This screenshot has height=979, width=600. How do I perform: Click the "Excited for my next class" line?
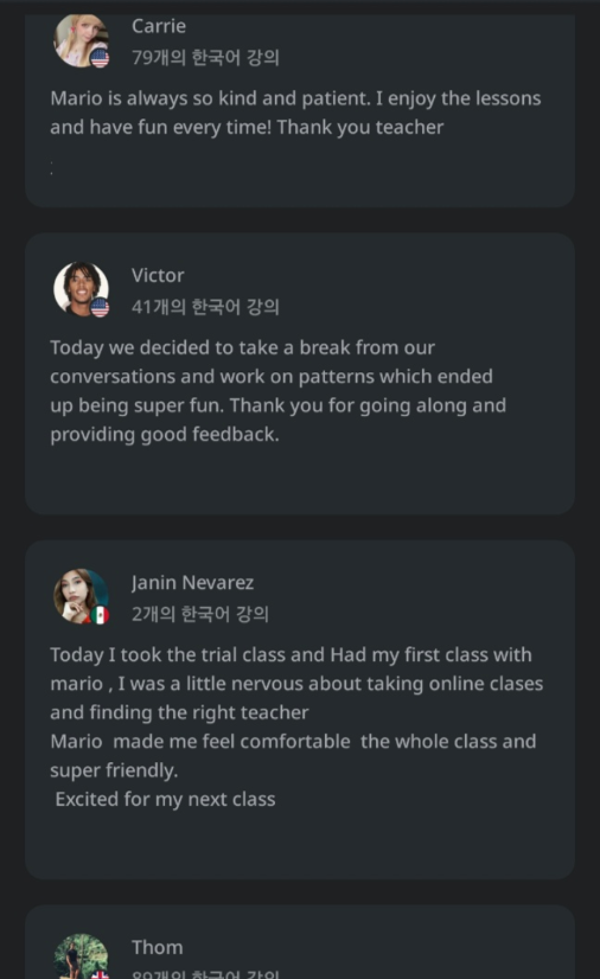pos(165,799)
